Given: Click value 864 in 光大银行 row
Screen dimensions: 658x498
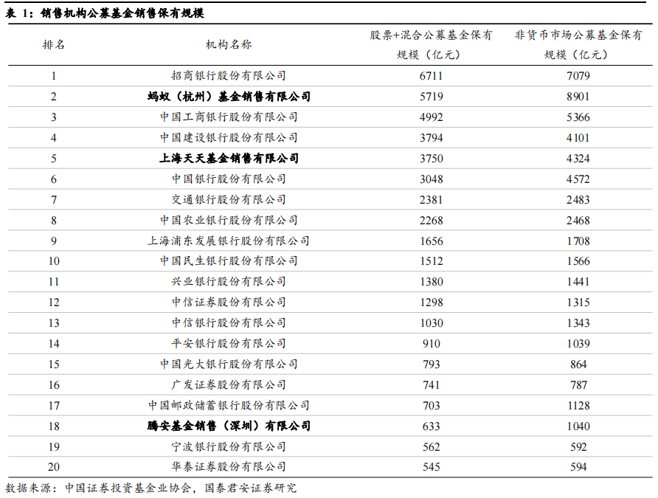Looking at the screenshot, I should tap(578, 364).
